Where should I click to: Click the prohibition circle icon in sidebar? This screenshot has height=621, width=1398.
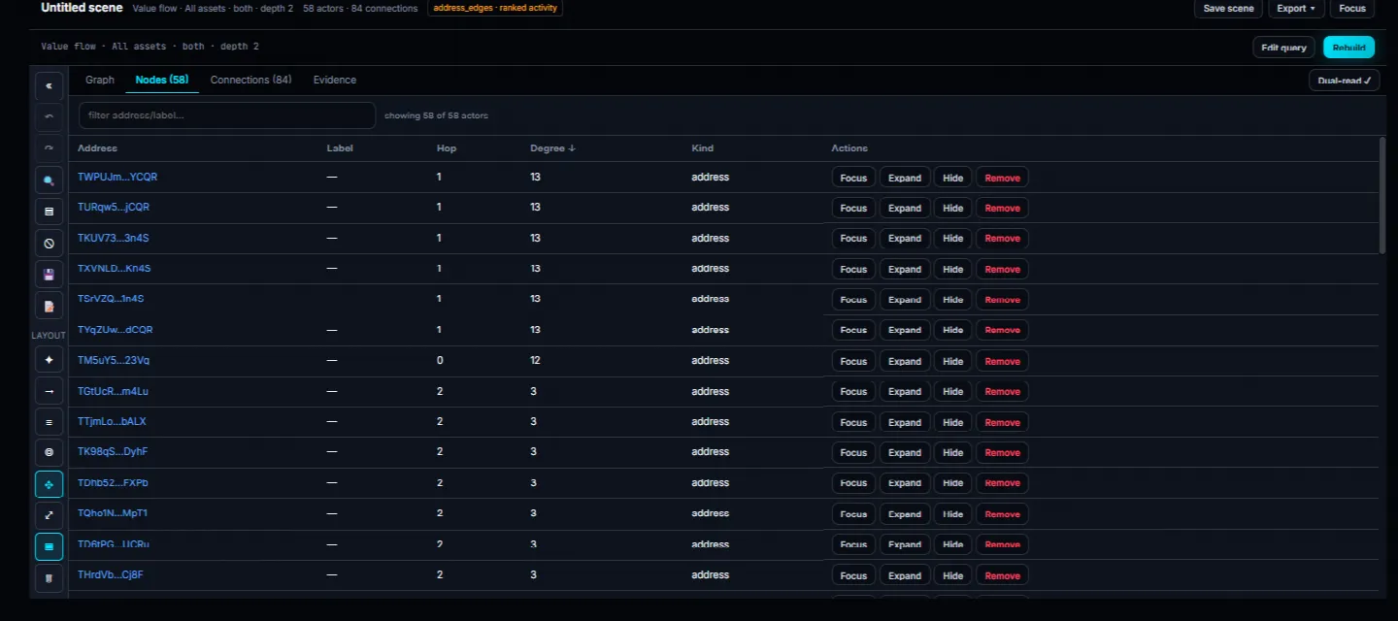click(x=50, y=243)
